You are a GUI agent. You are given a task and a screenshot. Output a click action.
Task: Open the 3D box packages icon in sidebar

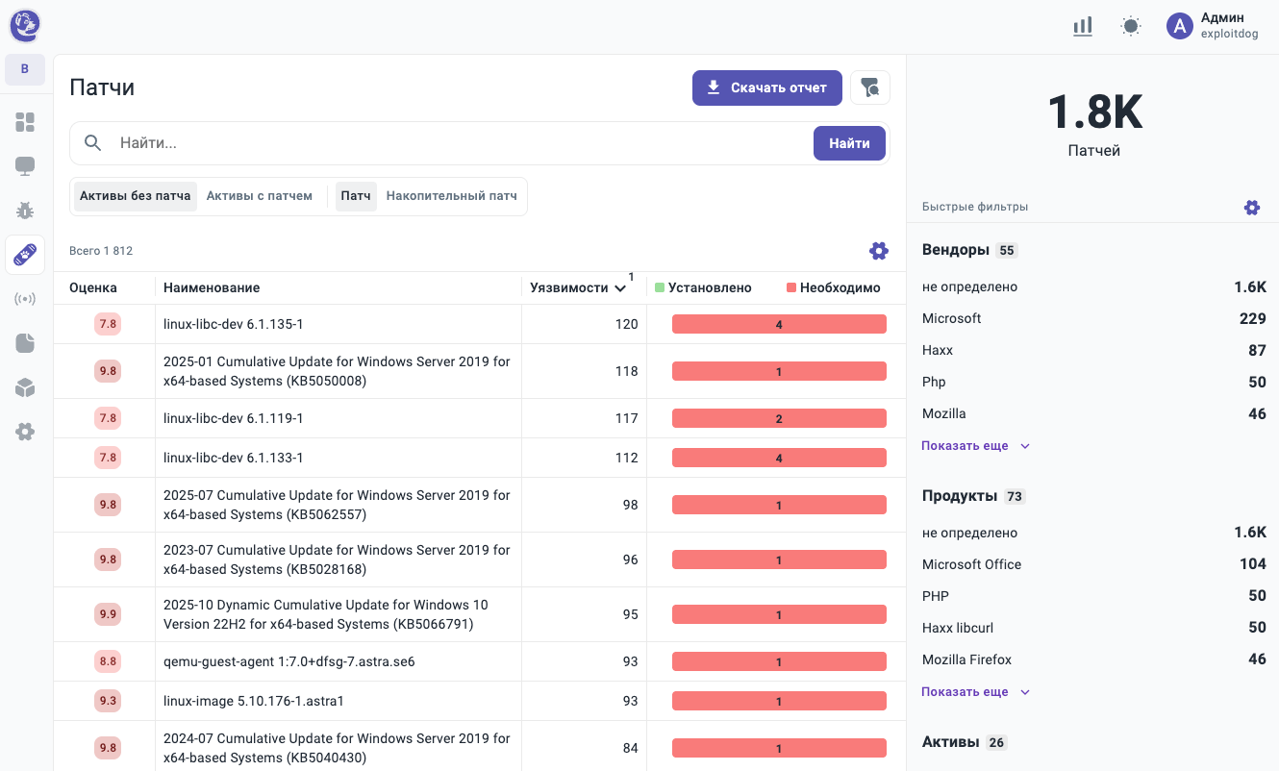click(x=25, y=387)
